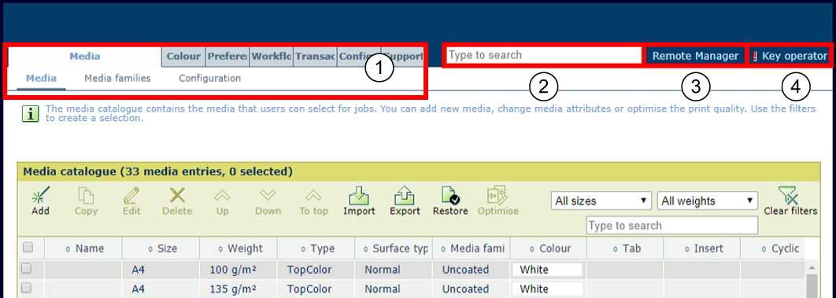Click the Import media icon
Viewport: 836px width, 298px height.
pos(359,195)
